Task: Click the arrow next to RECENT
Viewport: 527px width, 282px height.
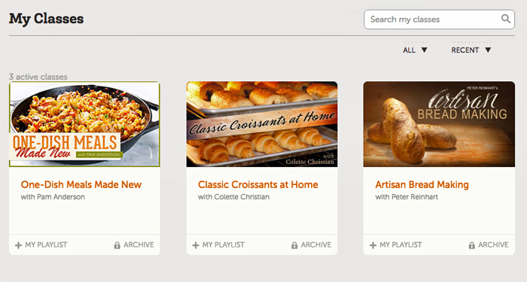Action: click(488, 50)
